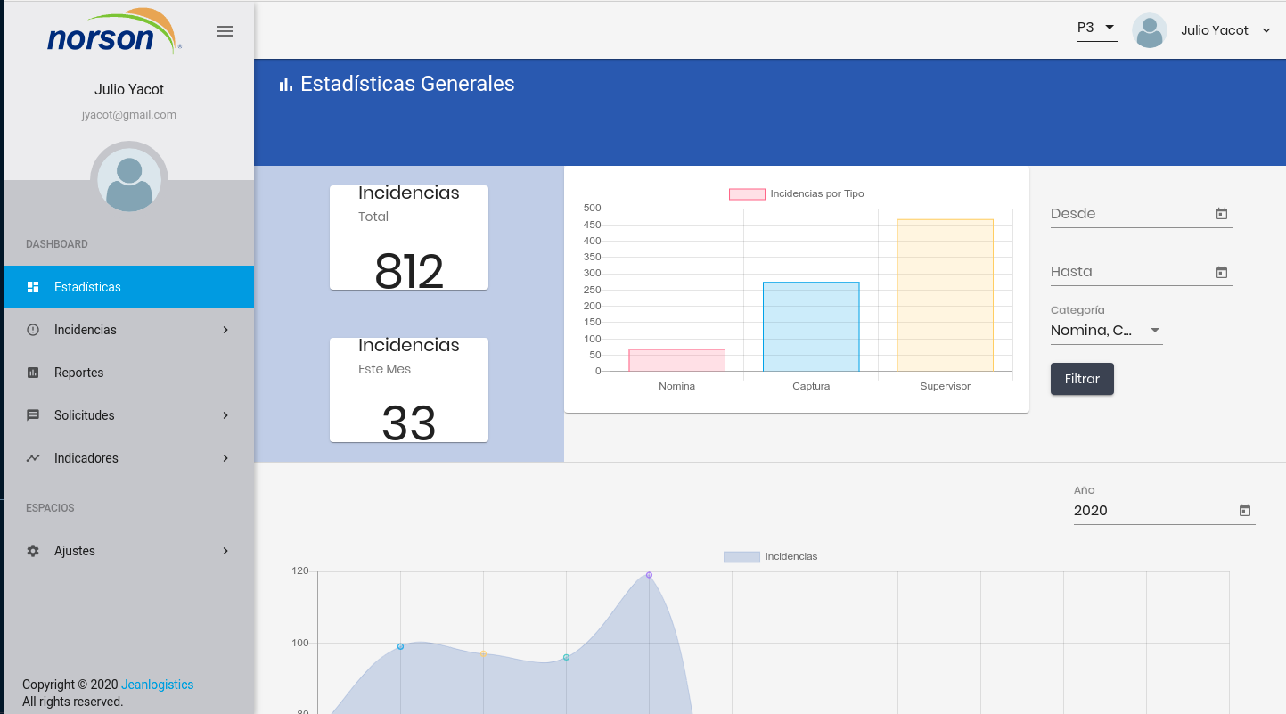Open the Solicitudes sidebar item
The image size is (1286, 714).
[129, 415]
